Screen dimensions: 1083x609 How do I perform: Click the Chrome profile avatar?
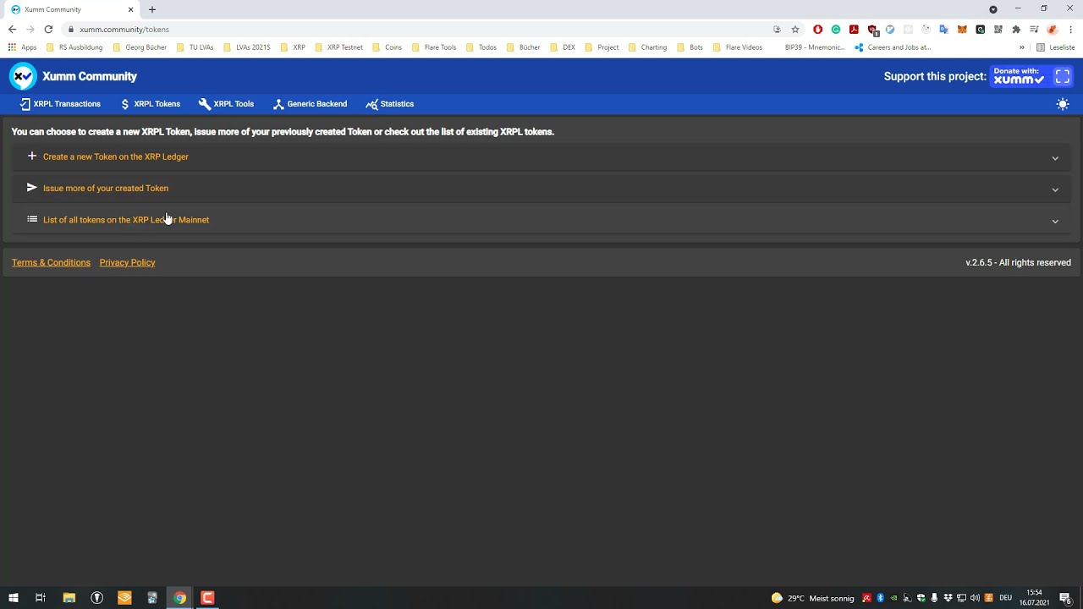(x=1053, y=30)
